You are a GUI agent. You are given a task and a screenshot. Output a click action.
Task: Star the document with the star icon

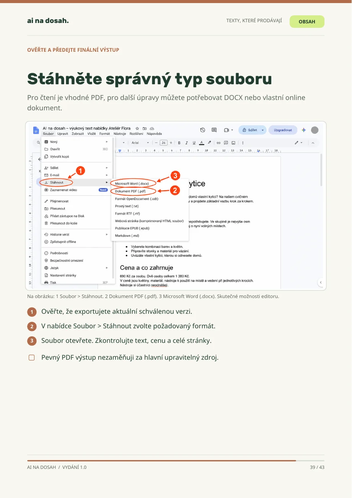137,128
